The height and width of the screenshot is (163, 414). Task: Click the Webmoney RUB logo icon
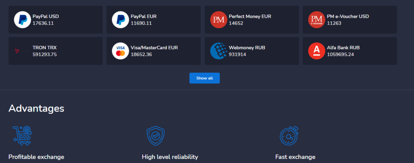(219, 51)
